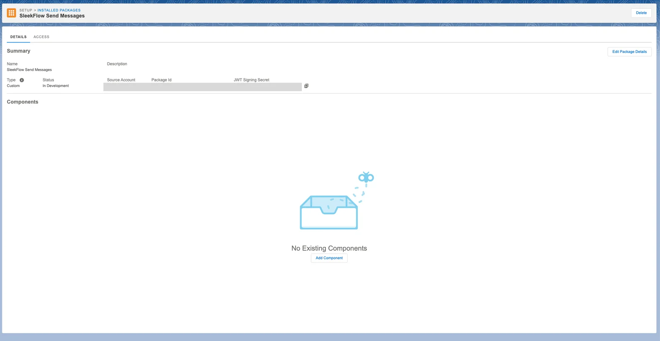Click the empty inbox illustration
The image size is (660, 341).
[x=336, y=200]
